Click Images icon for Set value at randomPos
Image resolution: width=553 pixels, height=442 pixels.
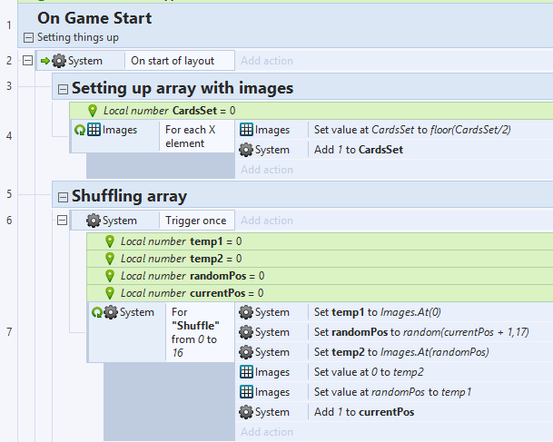[247, 392]
